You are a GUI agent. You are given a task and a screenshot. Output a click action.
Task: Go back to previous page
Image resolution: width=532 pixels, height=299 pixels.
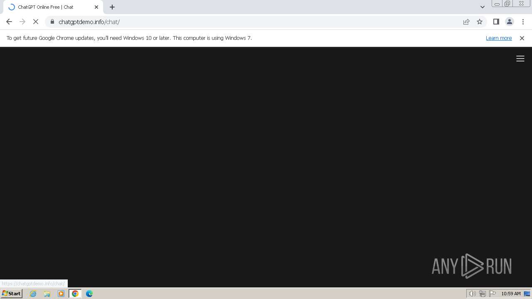coord(9,22)
